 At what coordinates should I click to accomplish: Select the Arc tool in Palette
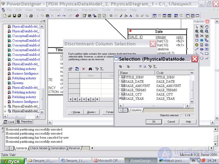202,54
